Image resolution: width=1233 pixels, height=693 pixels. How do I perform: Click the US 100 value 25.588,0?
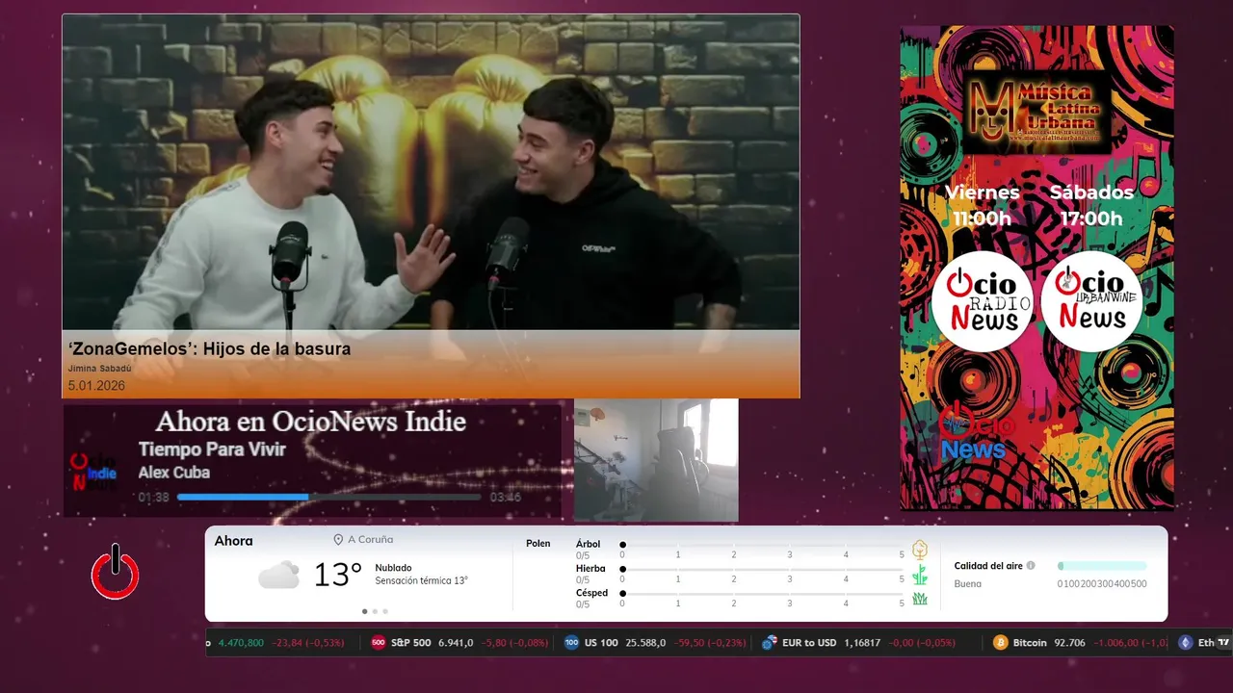pyautogui.click(x=644, y=643)
